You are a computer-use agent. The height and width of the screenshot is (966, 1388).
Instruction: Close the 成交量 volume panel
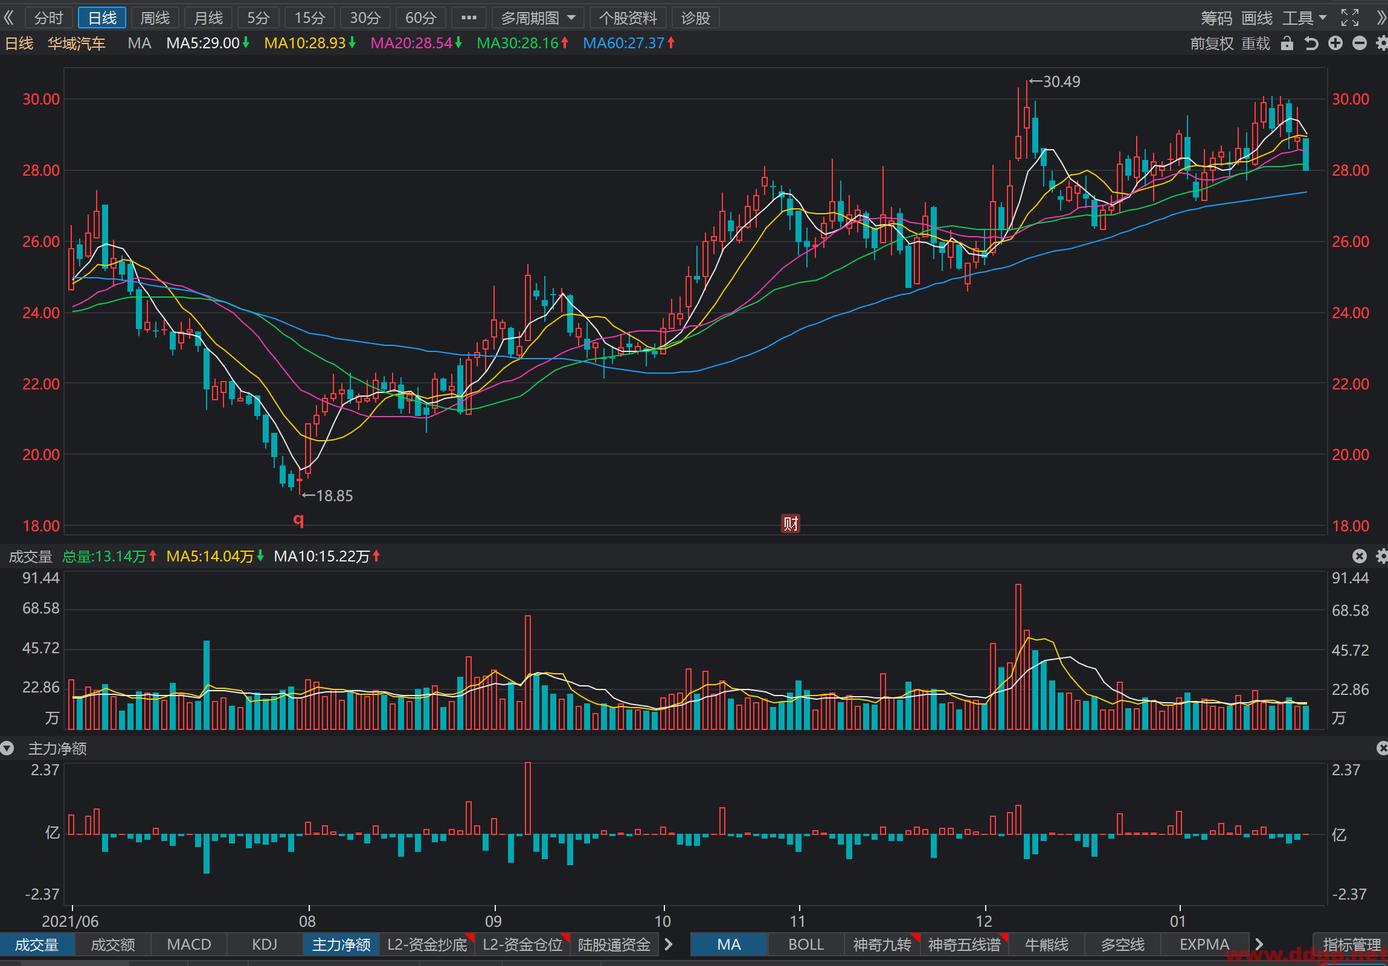pyautogui.click(x=1359, y=556)
